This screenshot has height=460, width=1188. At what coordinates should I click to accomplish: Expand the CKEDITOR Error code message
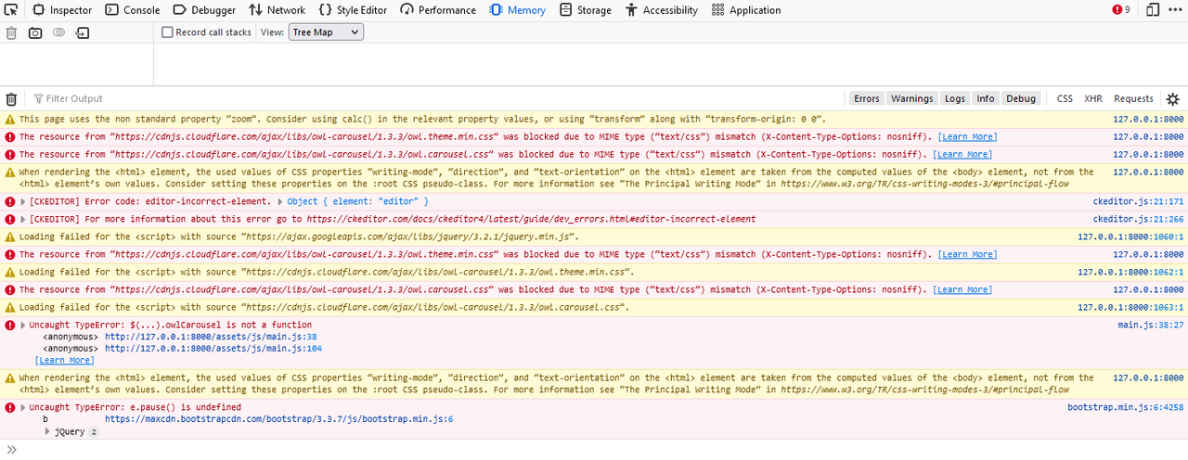click(x=24, y=201)
